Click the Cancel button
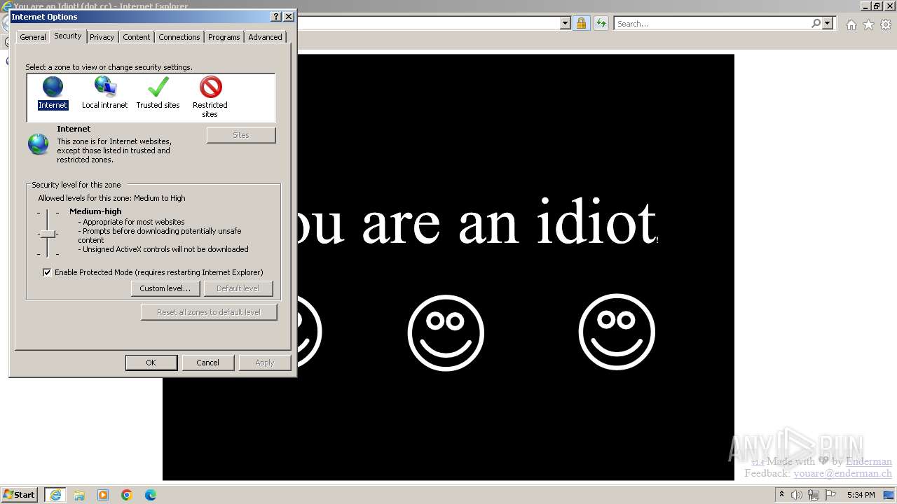 tap(207, 363)
